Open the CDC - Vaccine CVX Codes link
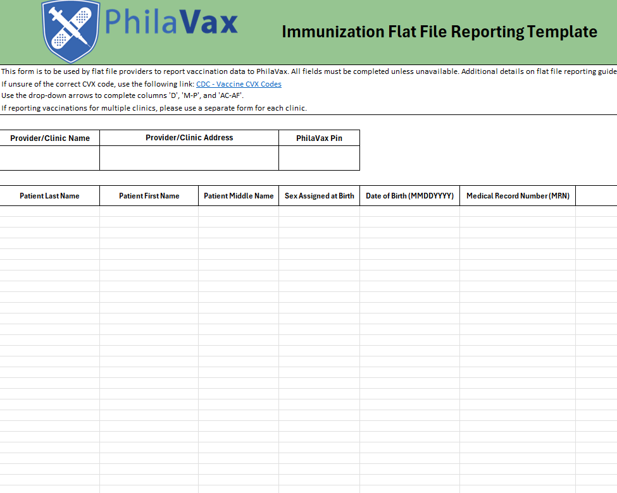Viewport: 617px width, 493px height. point(239,84)
